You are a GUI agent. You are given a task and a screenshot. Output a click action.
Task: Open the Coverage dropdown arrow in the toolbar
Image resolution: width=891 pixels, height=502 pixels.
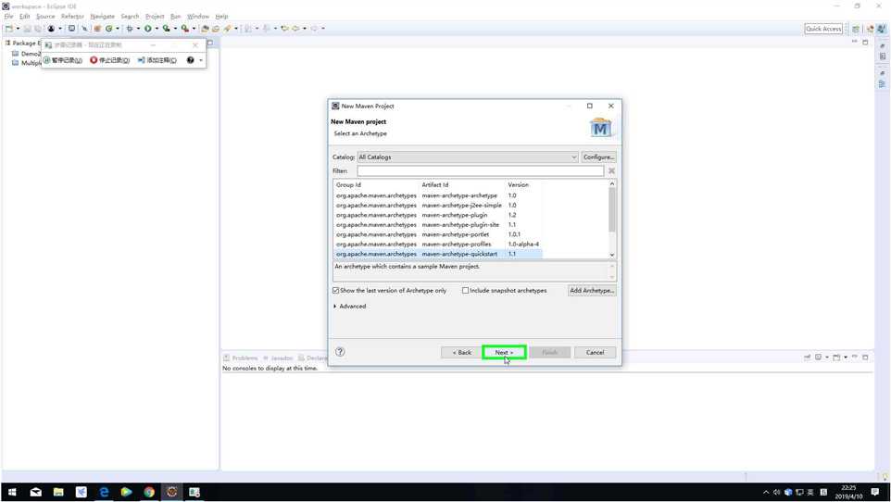tap(175, 29)
